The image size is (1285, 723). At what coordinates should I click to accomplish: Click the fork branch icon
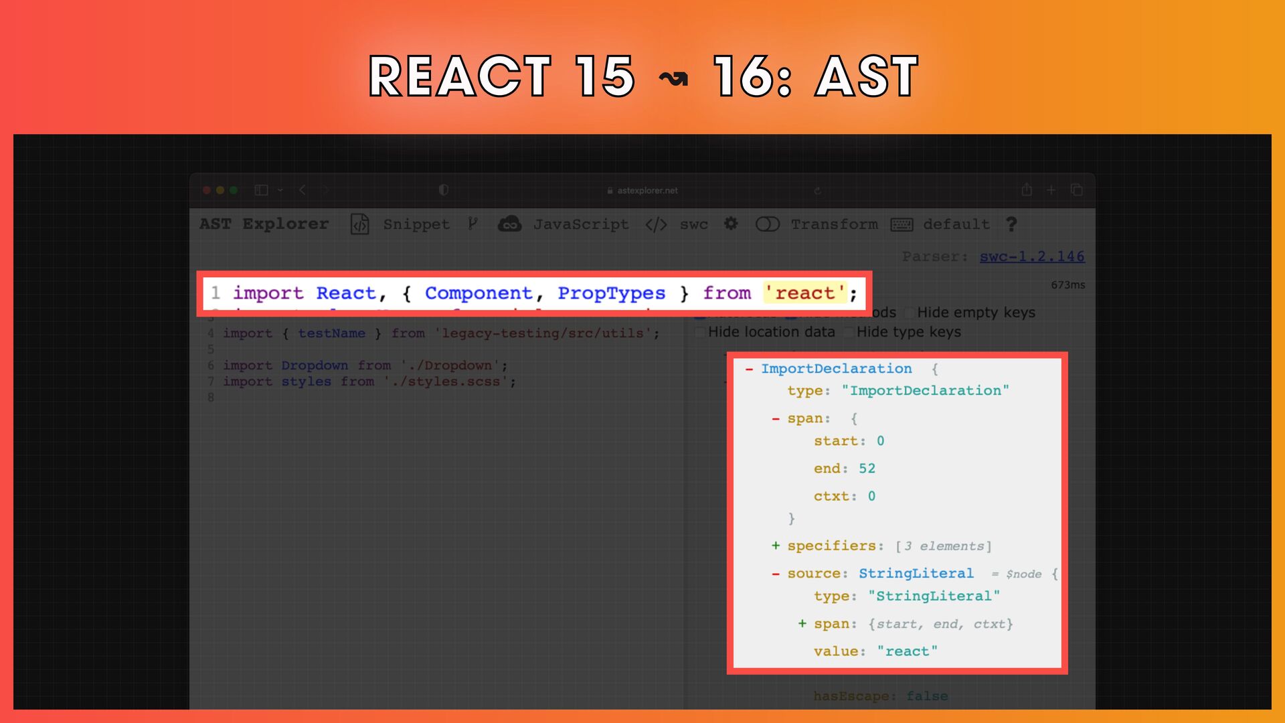(x=473, y=224)
